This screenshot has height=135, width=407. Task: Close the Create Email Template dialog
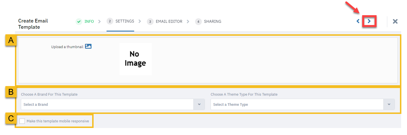tap(395, 21)
